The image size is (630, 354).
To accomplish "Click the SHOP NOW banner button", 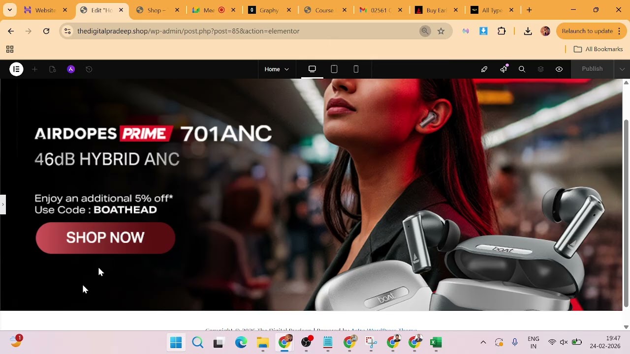I will point(105,238).
